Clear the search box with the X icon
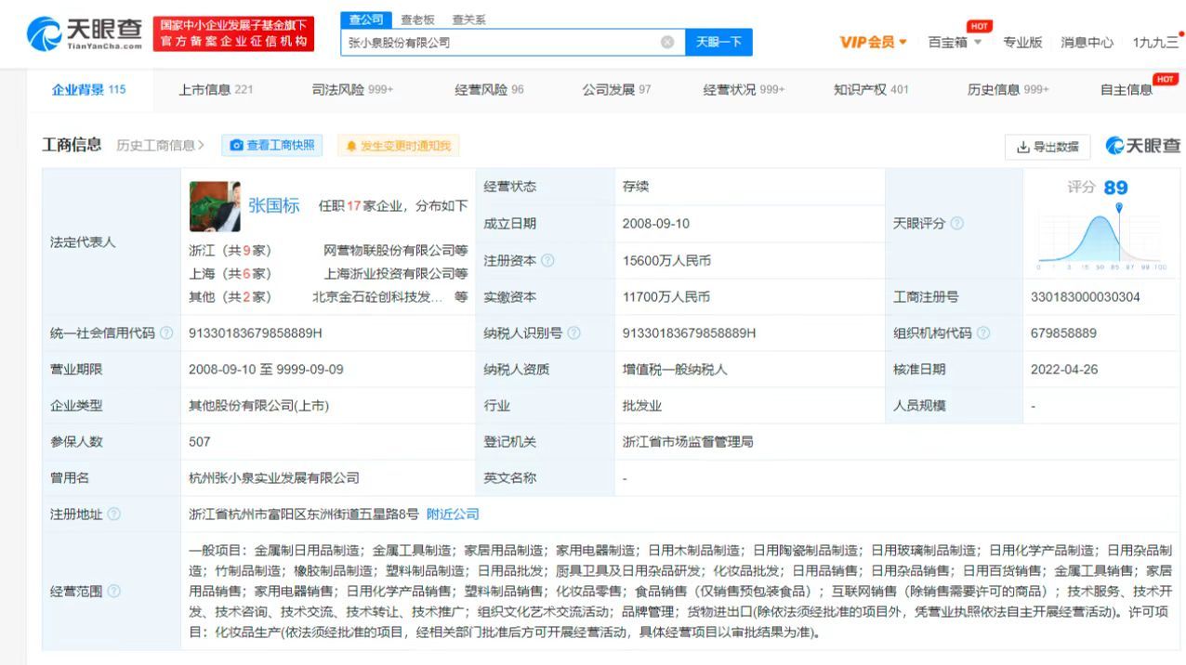1186x665 pixels. pyautogui.click(x=667, y=42)
